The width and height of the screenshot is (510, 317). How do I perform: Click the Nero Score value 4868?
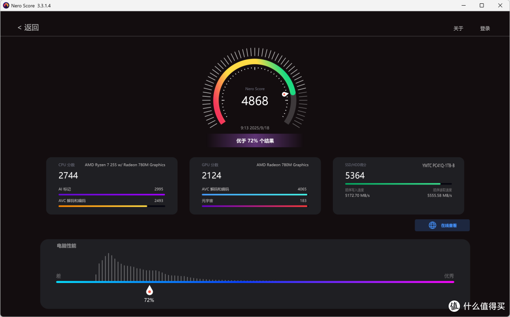pyautogui.click(x=255, y=101)
